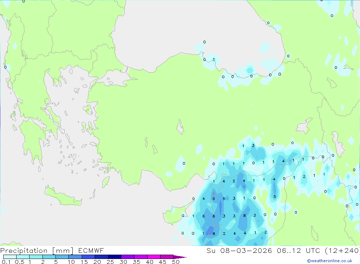Viewport: 360px width, 264px height.
Task: Click the 10–15 mm legend color swatch
Action: (75, 257)
